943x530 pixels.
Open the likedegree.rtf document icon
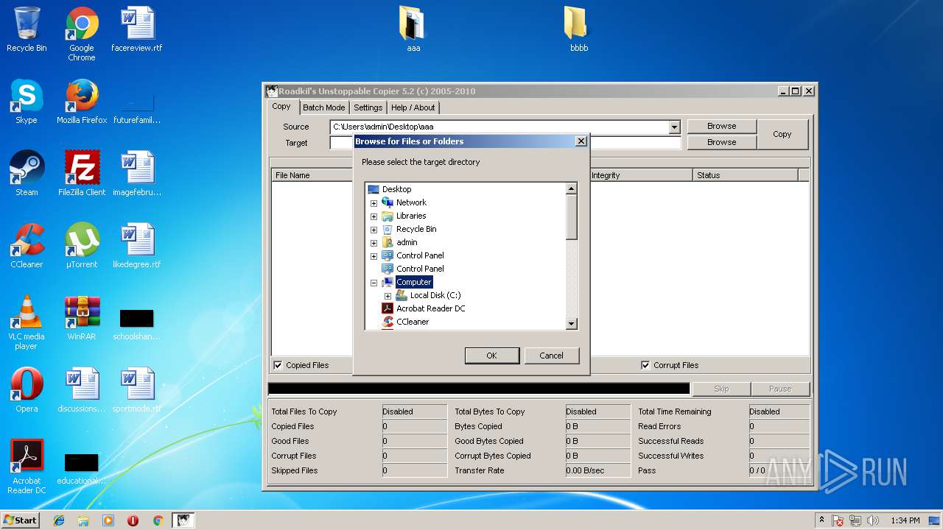(137, 246)
